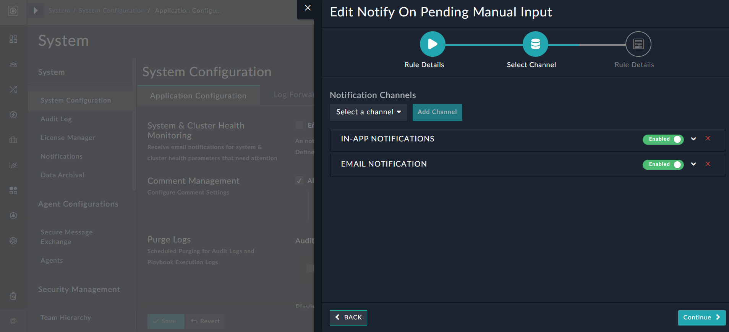Click the final Rule Details form step icon
The width and height of the screenshot is (729, 332).
638,44
